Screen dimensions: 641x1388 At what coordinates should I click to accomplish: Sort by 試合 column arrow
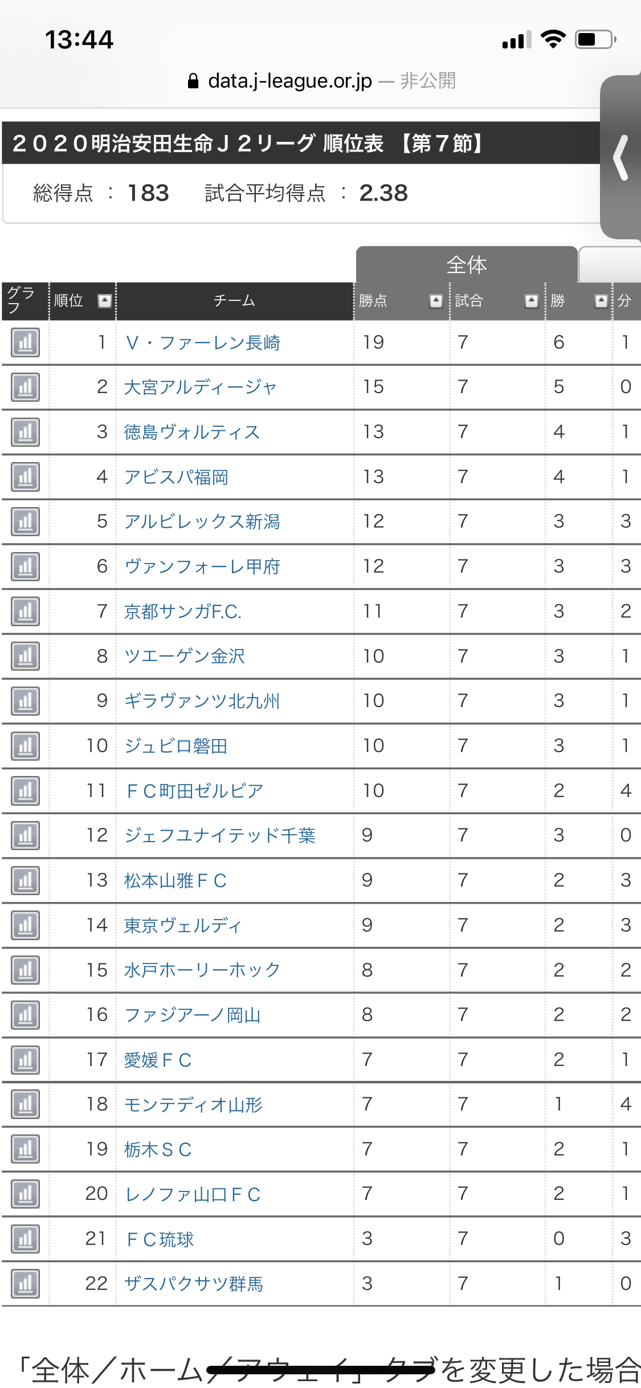pos(531,301)
